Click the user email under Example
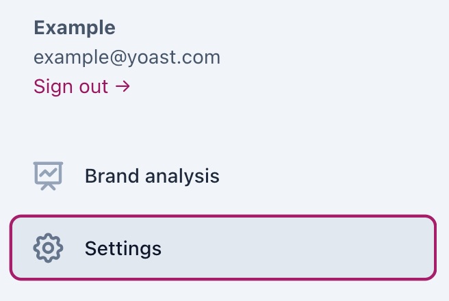The width and height of the screenshot is (449, 301). coord(127,57)
